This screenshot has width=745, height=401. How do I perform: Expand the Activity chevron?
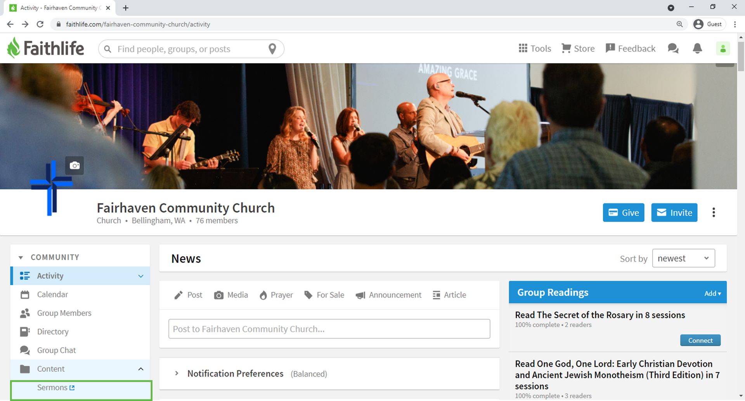click(x=141, y=276)
